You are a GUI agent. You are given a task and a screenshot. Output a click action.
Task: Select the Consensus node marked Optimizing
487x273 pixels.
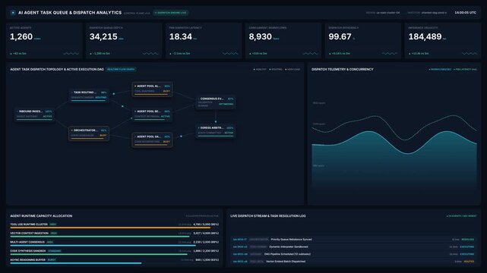pyautogui.click(x=216, y=102)
